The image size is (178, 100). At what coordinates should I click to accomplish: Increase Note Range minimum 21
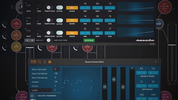[144, 86]
